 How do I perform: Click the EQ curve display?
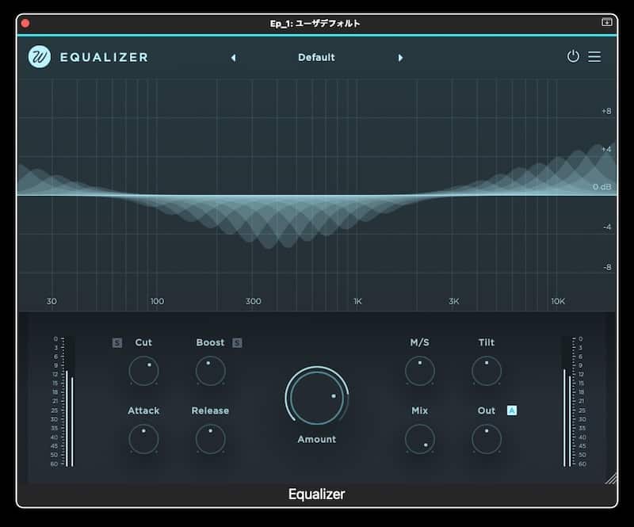[x=317, y=195]
